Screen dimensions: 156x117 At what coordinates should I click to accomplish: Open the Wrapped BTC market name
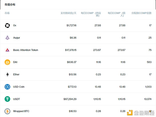[21, 111]
